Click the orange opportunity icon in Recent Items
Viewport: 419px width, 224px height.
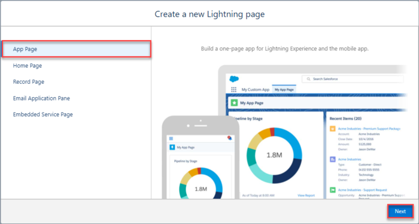[333, 129]
